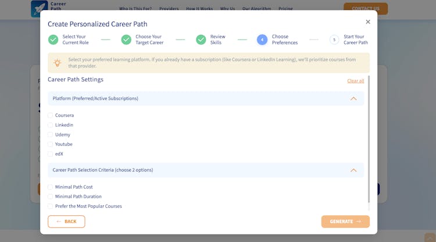Viewport: 436px width, 242px height.
Task: Click the dialog's vertical scrollbar
Action: [x=369, y=140]
